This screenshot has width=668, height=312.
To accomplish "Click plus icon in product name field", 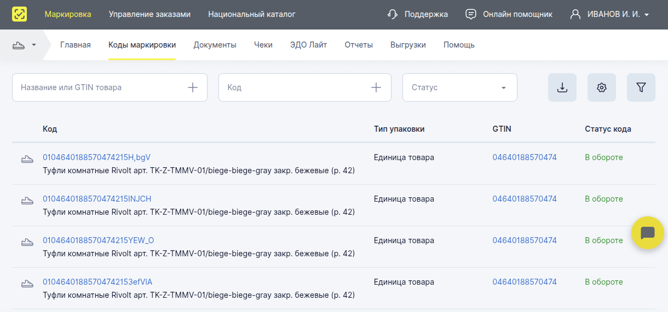I will point(193,87).
